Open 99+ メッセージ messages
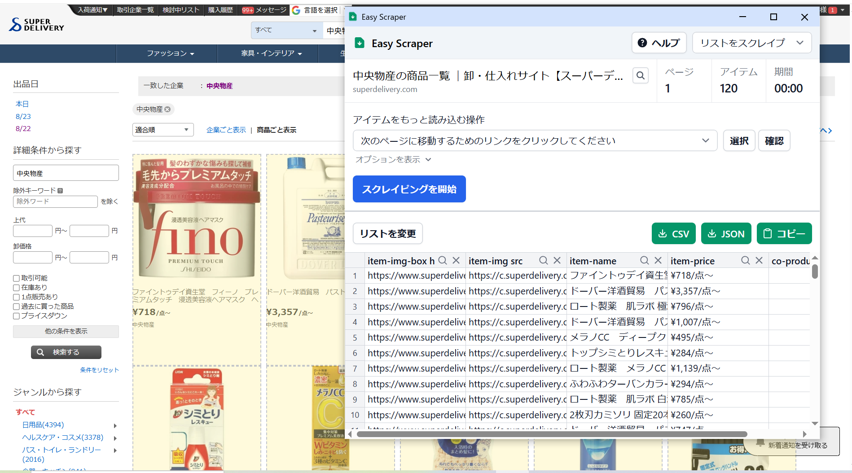The image size is (852, 473). [x=264, y=10]
